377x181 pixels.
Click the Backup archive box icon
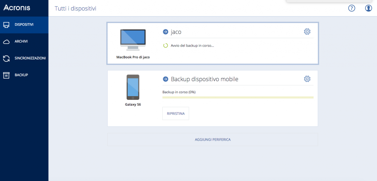click(x=6, y=75)
